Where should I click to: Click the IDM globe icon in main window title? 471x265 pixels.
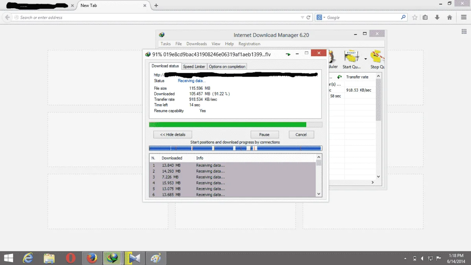coord(162,35)
